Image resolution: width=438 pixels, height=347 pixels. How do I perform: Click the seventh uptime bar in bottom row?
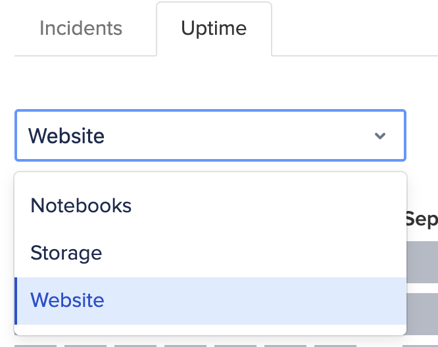click(x=335, y=344)
